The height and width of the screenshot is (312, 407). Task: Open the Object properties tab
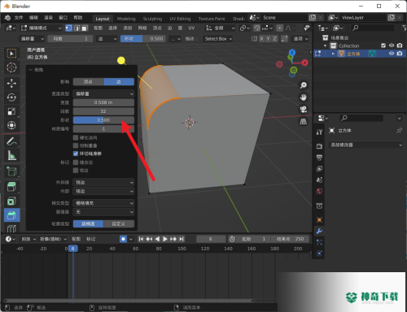pos(319,219)
